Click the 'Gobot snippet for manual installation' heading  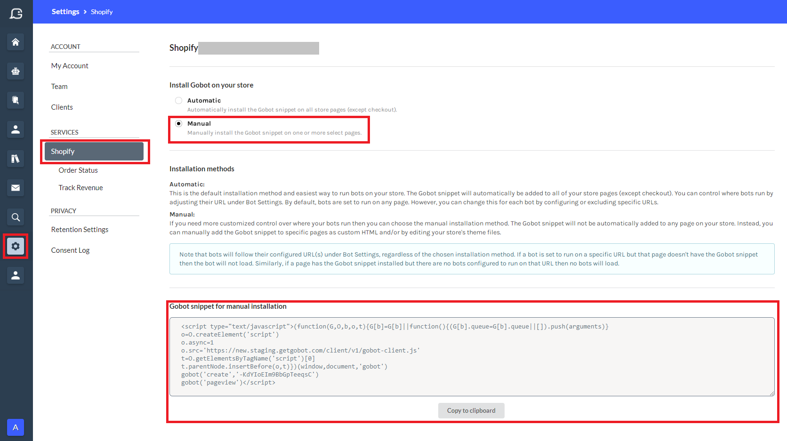228,306
